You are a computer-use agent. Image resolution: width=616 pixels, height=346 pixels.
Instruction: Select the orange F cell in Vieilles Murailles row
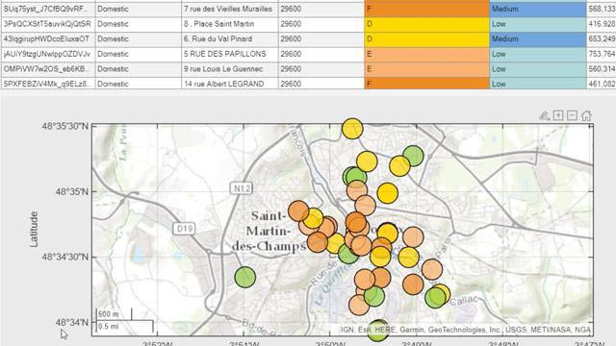(426, 9)
